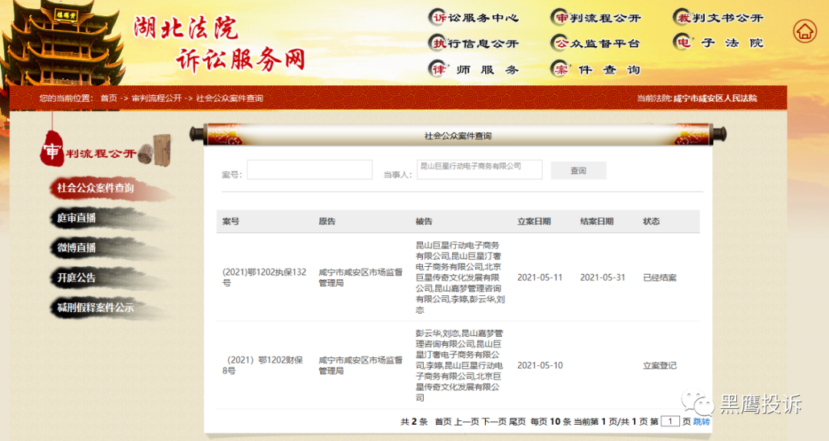Image resolution: width=829 pixels, height=441 pixels.
Task: Click status 立案登记
Action: (x=659, y=365)
